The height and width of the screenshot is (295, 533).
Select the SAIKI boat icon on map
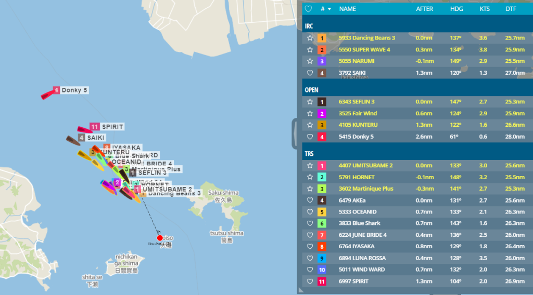(x=72, y=140)
